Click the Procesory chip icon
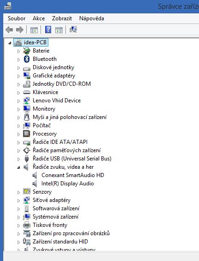 [x=27, y=134]
